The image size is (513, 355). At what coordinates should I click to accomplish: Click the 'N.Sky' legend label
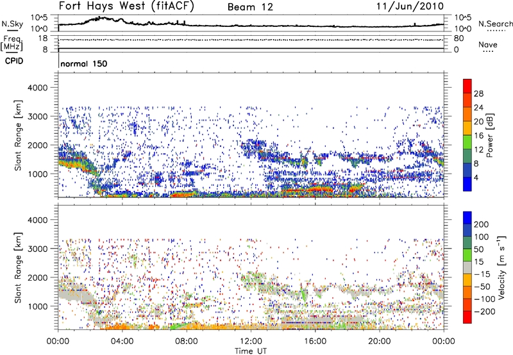(x=12, y=24)
